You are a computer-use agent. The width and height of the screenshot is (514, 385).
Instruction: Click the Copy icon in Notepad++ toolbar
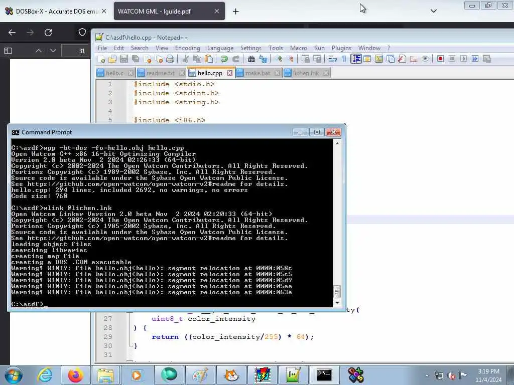197,59
